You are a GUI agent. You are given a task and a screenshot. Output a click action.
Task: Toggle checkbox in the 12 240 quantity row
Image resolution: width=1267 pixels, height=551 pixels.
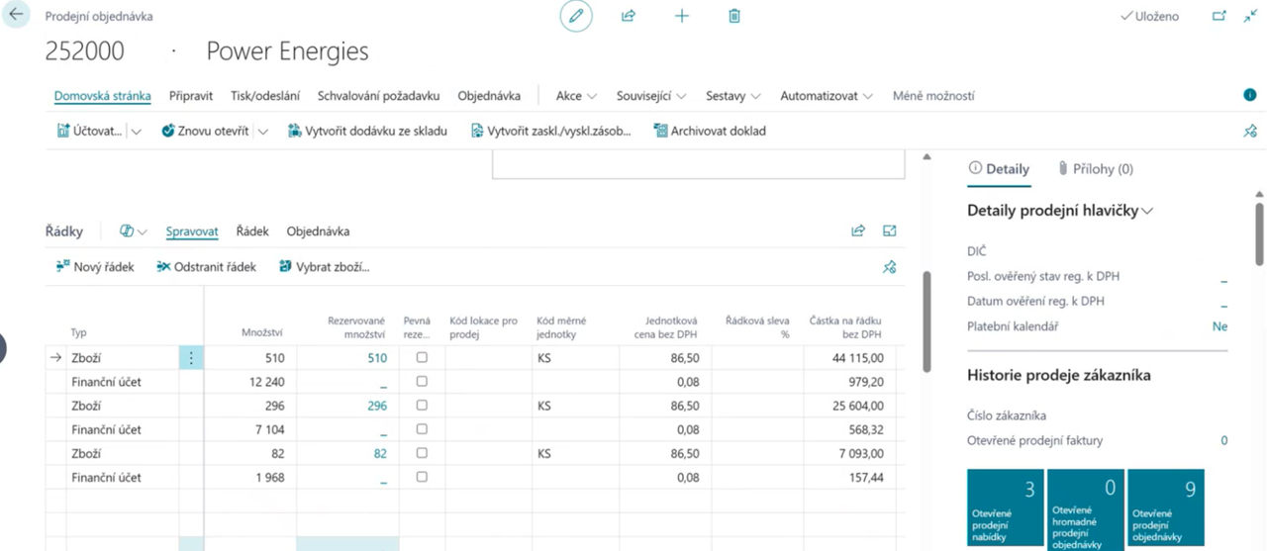(422, 382)
